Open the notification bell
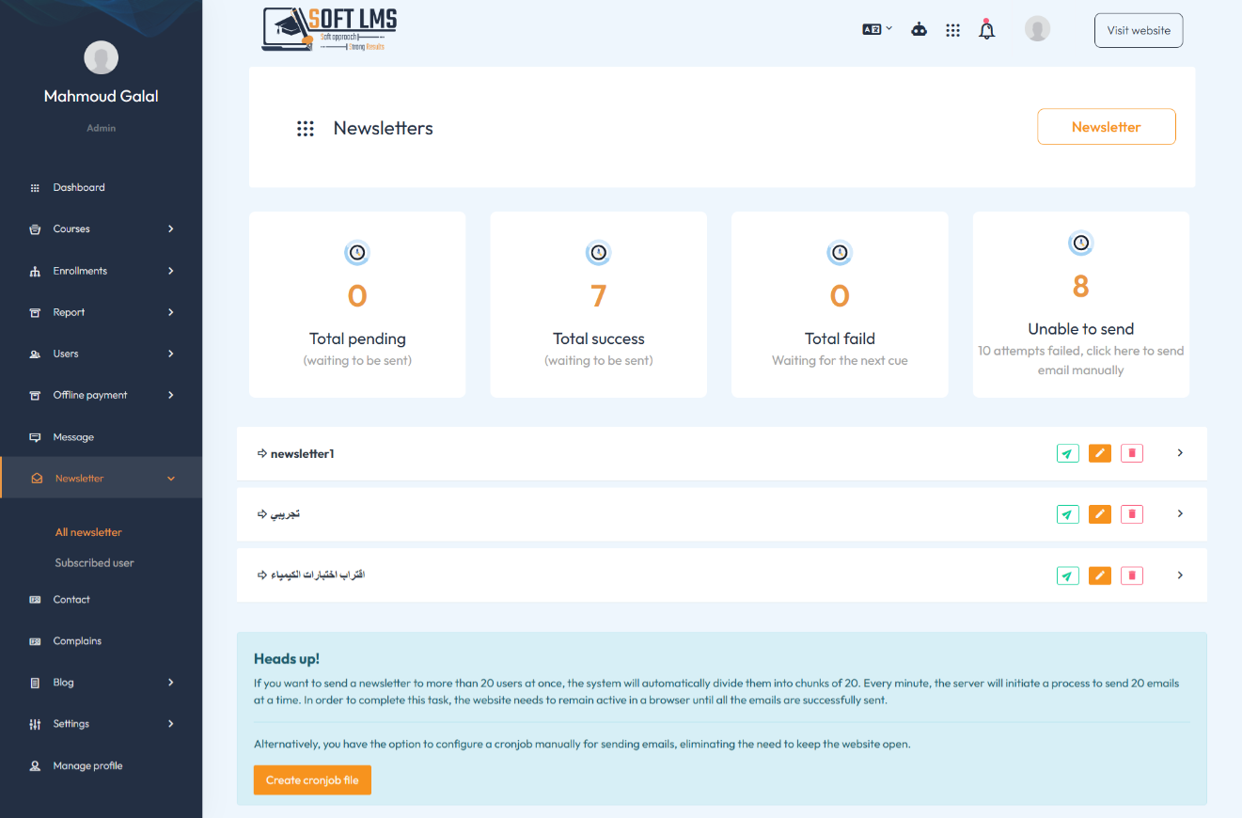 (x=986, y=29)
